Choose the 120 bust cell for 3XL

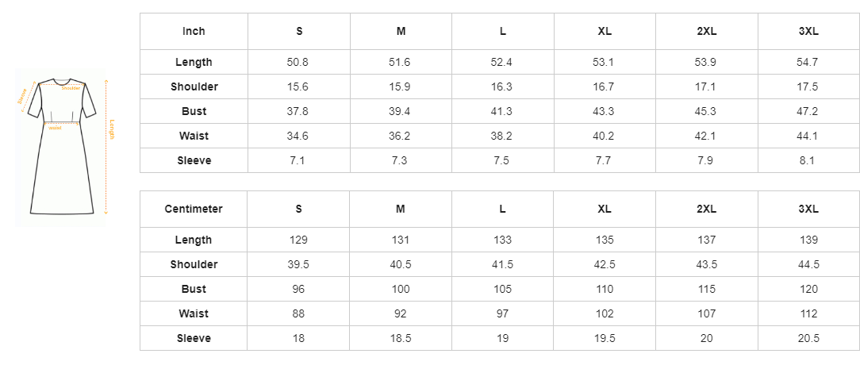(x=808, y=289)
